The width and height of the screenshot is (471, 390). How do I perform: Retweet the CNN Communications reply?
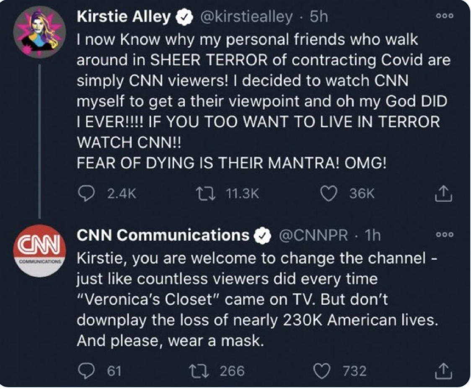tap(199, 371)
